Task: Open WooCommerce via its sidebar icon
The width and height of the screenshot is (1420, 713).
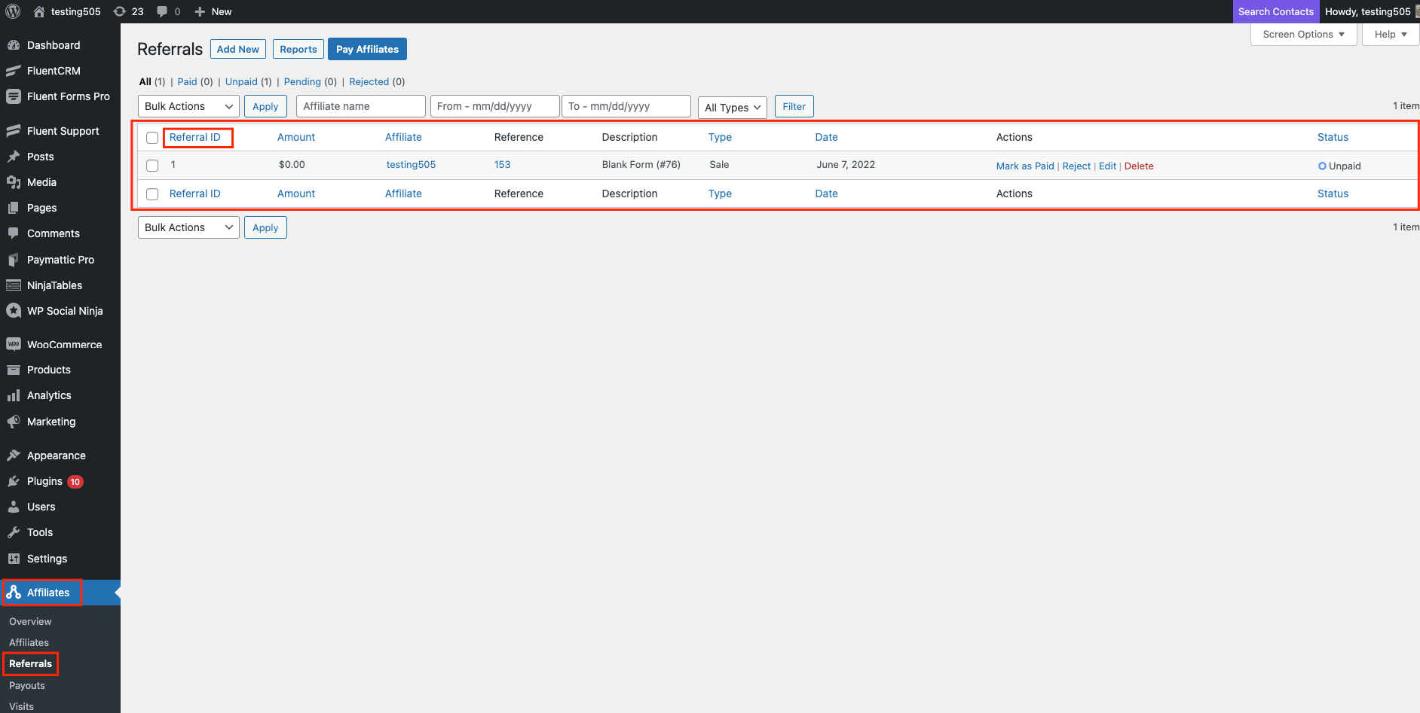Action: coord(14,344)
